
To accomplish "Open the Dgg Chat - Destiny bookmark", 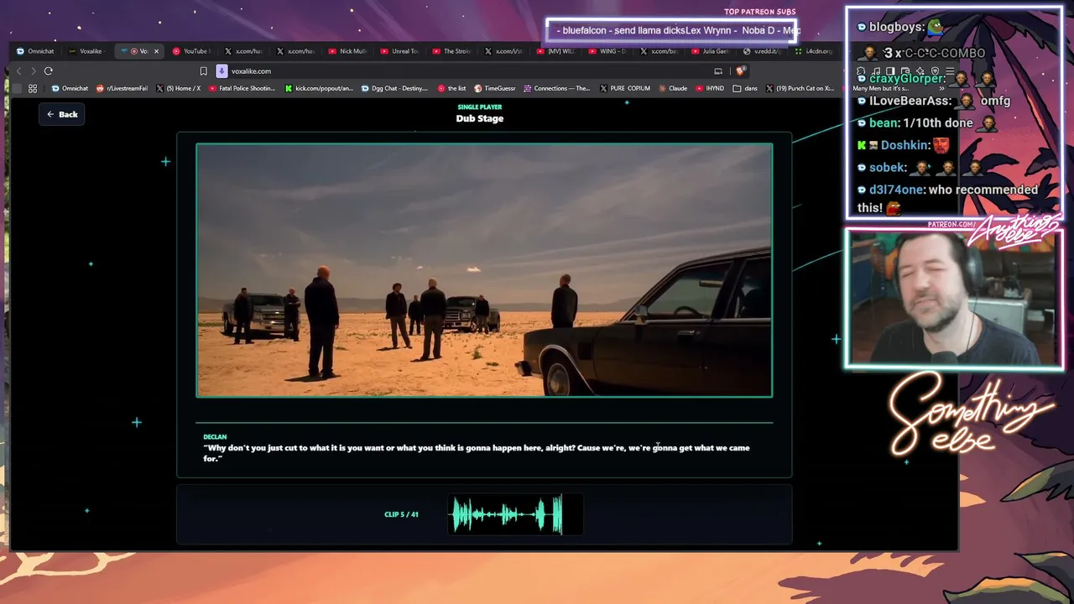I will pos(394,88).
